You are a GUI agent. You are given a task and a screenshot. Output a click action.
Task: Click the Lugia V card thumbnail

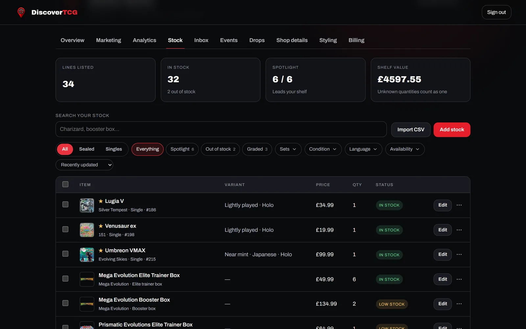[x=87, y=205]
